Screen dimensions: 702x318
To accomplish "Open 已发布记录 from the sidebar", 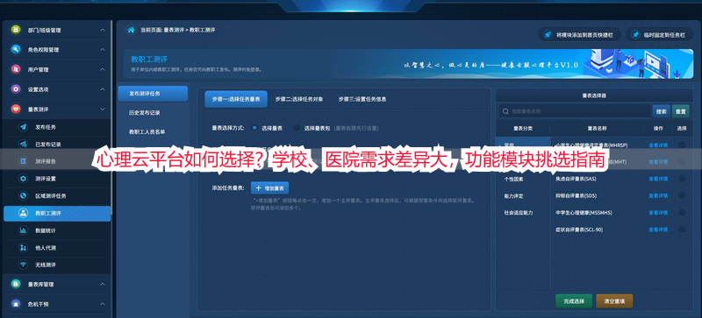I will (x=48, y=144).
